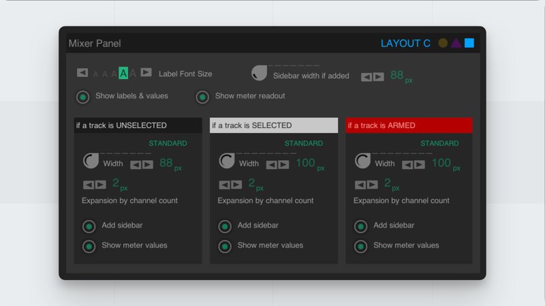
Task: Decrease label font size with left arrow
Action: pos(82,73)
